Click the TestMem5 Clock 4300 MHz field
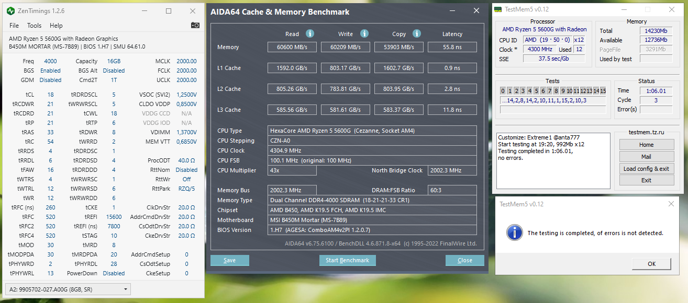The image size is (688, 303). pyautogui.click(x=539, y=50)
